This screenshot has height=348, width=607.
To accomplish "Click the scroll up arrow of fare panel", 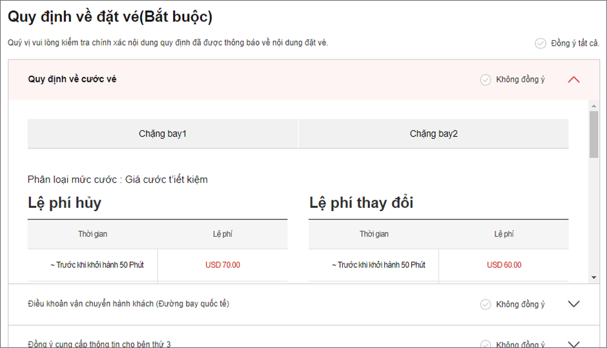I will (594, 105).
